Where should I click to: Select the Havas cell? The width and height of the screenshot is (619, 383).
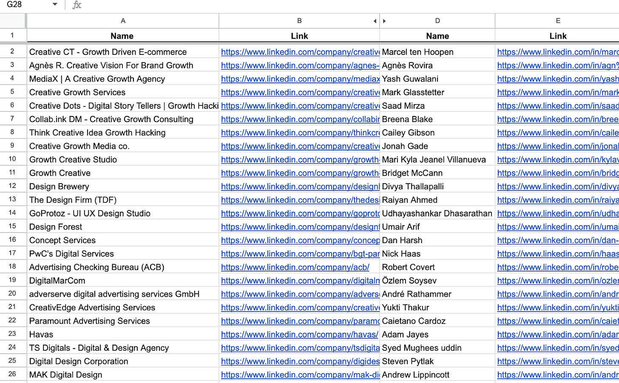click(123, 334)
